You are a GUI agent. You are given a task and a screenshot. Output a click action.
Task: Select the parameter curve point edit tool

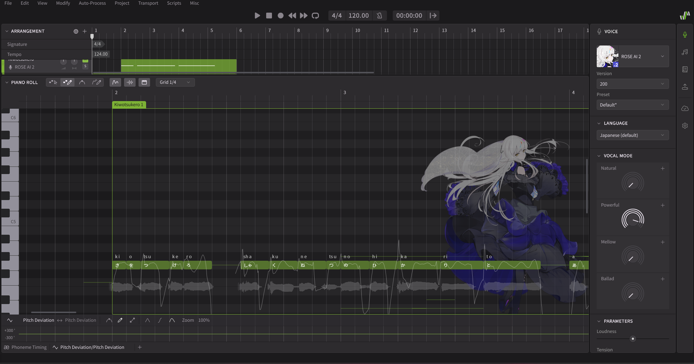(x=109, y=320)
